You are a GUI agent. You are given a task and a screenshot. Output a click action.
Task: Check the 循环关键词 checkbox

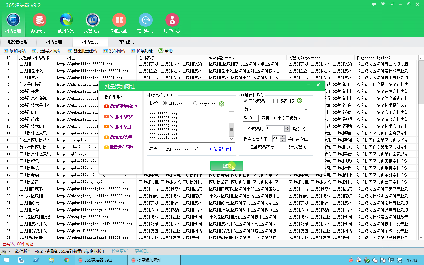click(x=283, y=147)
